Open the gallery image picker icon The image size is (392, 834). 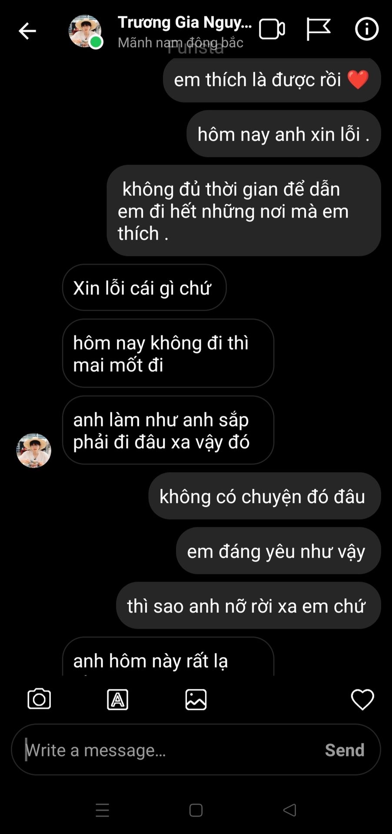click(x=196, y=699)
